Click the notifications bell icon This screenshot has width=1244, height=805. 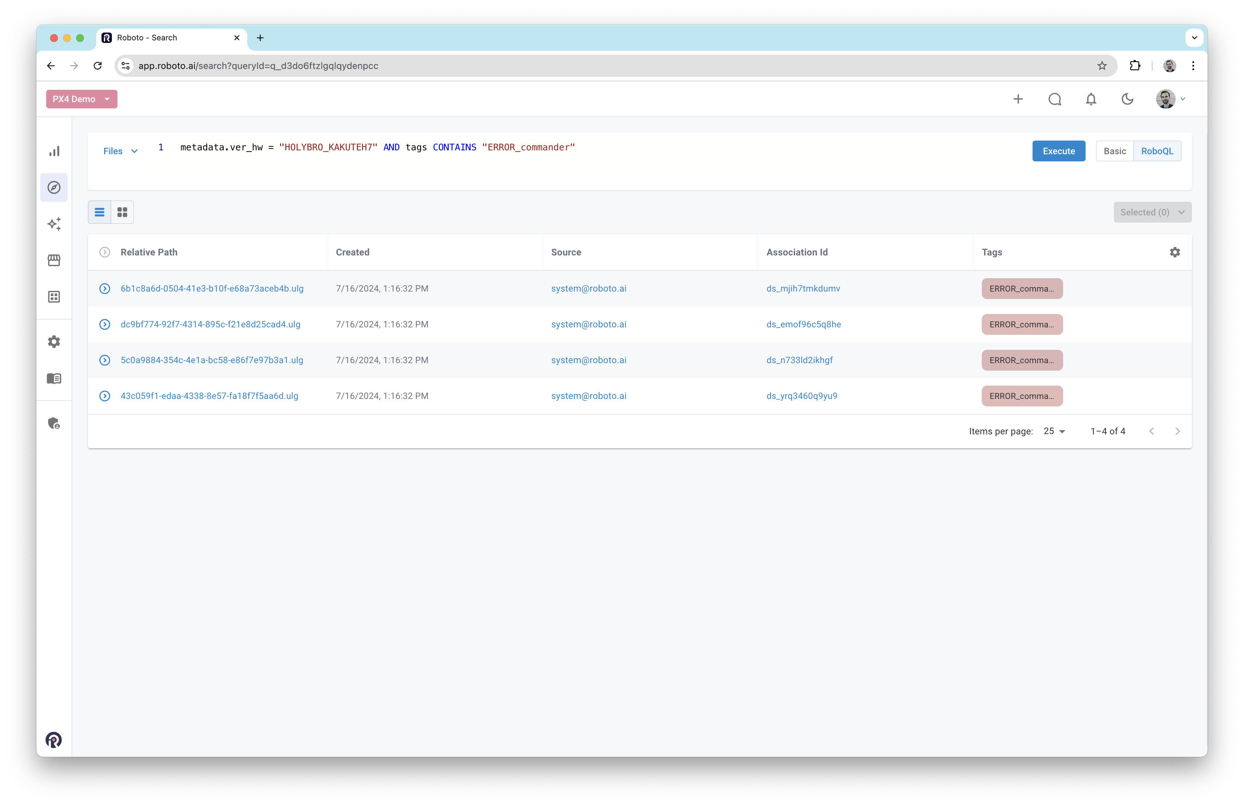[1090, 99]
